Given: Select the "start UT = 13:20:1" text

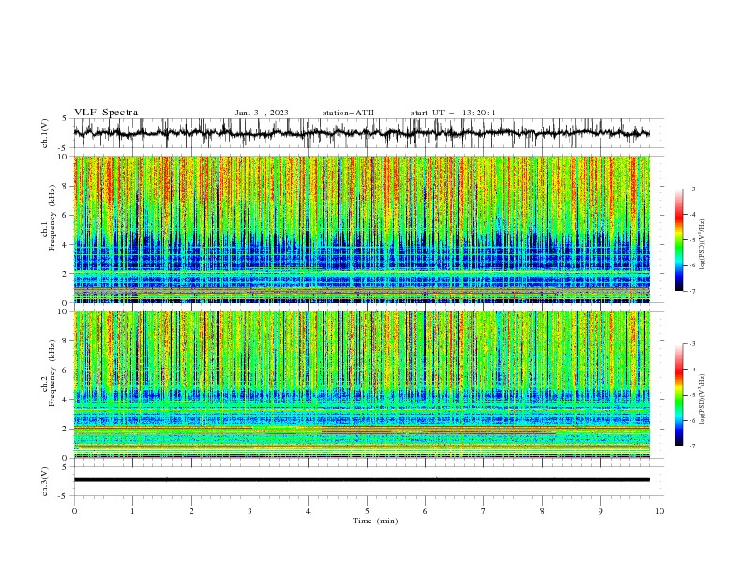Looking at the screenshot, I should 453,113.
